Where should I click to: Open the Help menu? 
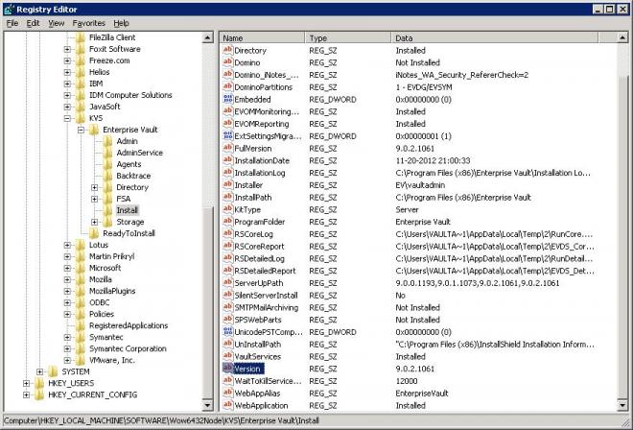coord(121,23)
